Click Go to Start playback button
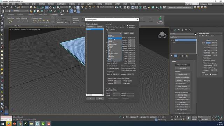 172,117
